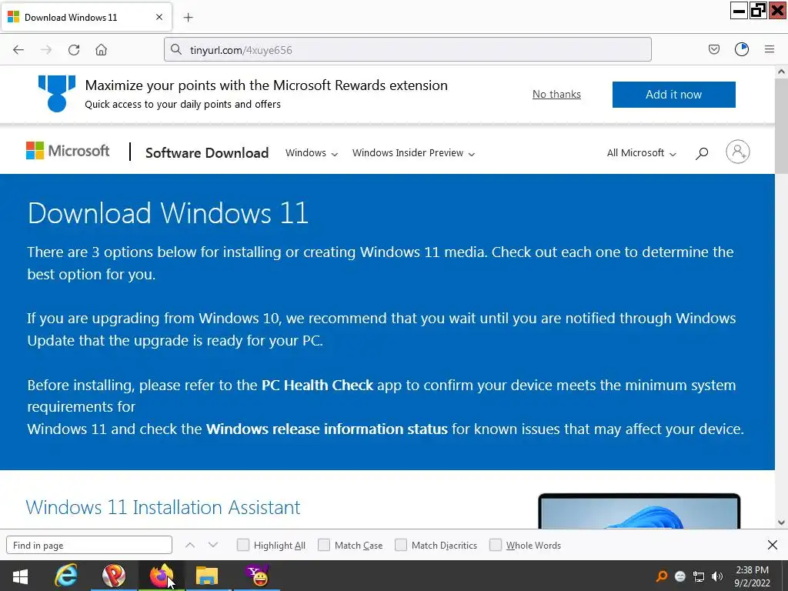Open the browser home page
This screenshot has height=591, width=788.
point(101,50)
